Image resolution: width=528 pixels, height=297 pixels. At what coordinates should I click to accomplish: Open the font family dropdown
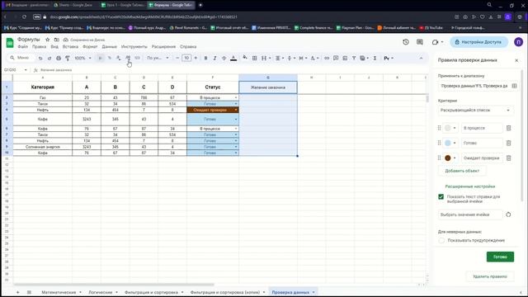coord(158,59)
